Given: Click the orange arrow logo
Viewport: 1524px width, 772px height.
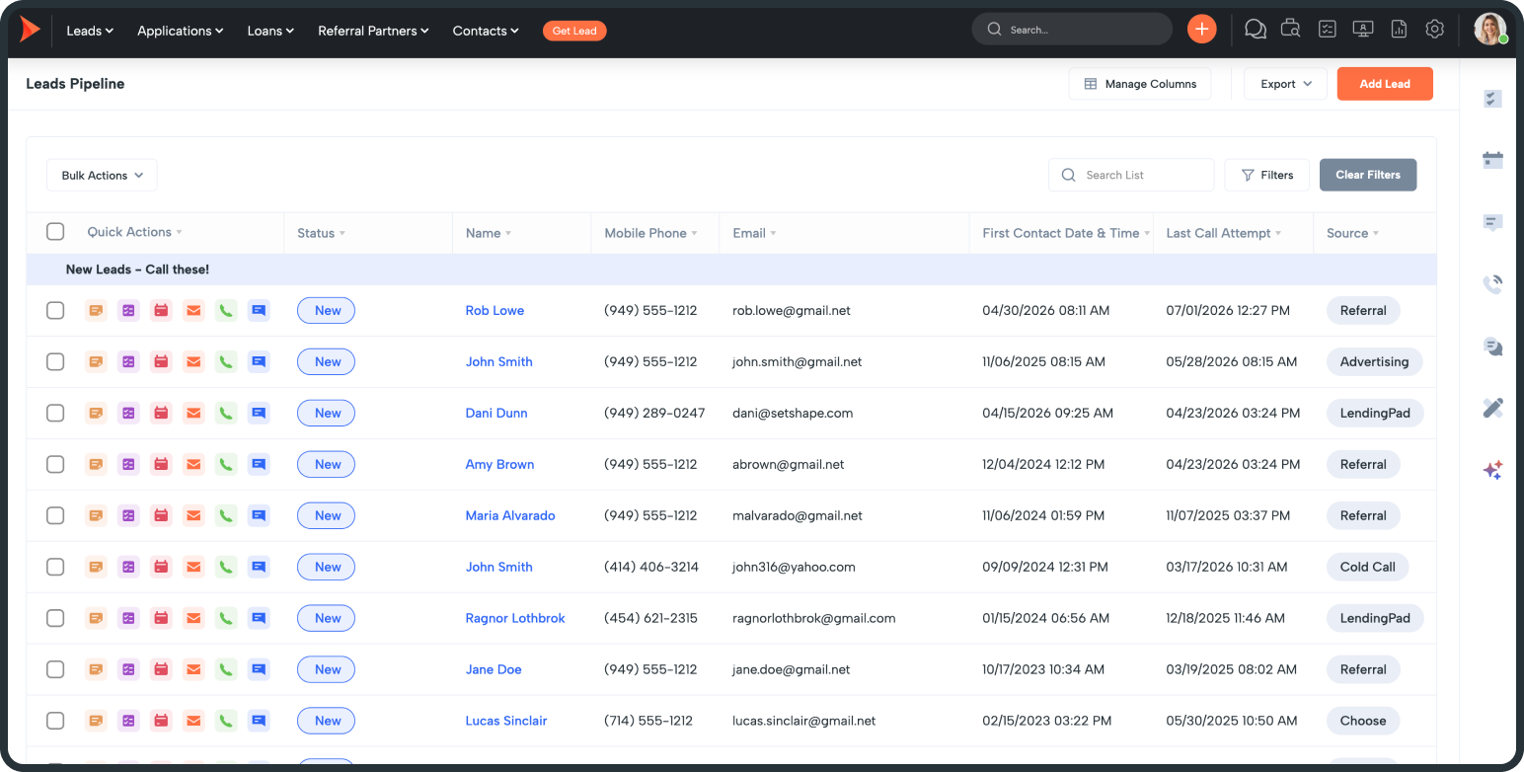Looking at the screenshot, I should [30, 31].
